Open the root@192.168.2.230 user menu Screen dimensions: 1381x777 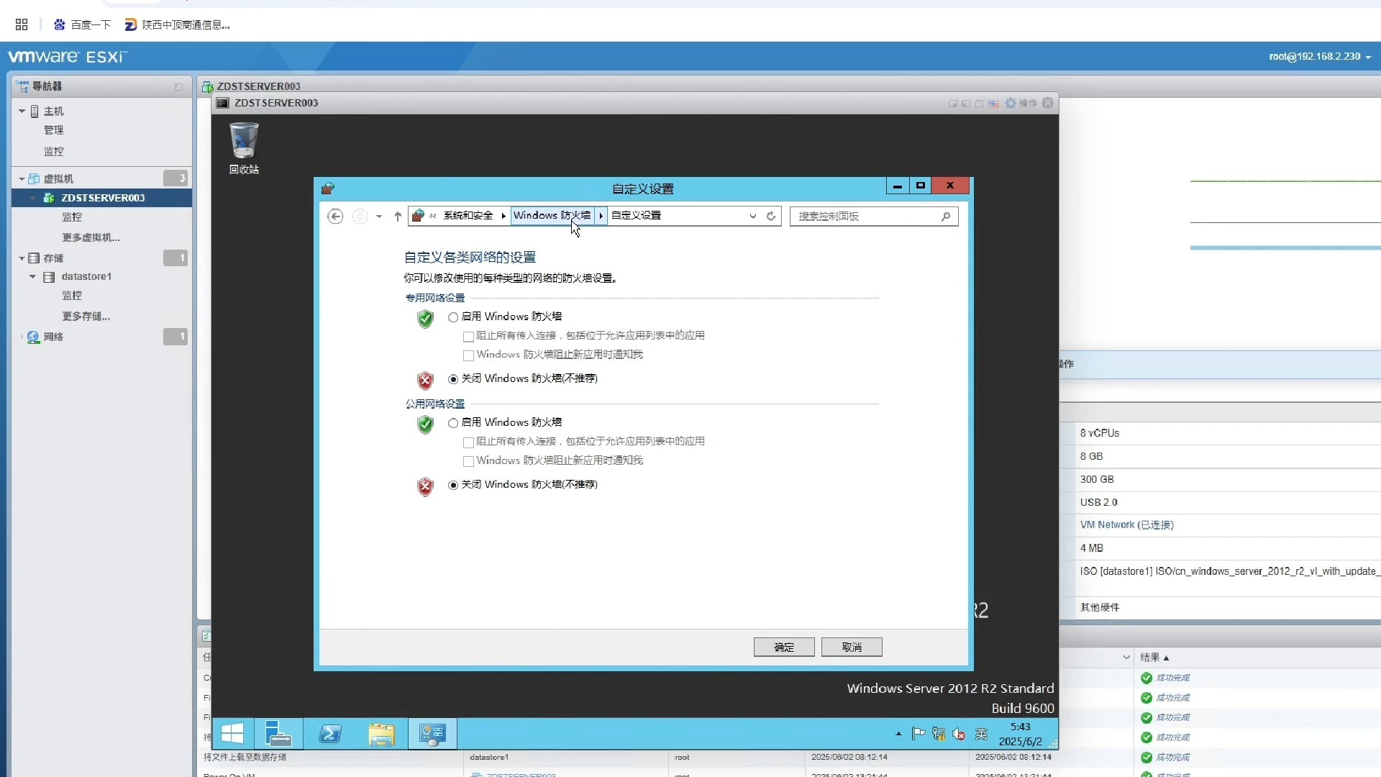pyautogui.click(x=1320, y=56)
